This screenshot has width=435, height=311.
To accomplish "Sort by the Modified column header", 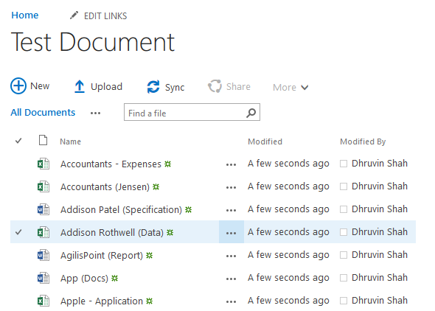I will click(265, 141).
